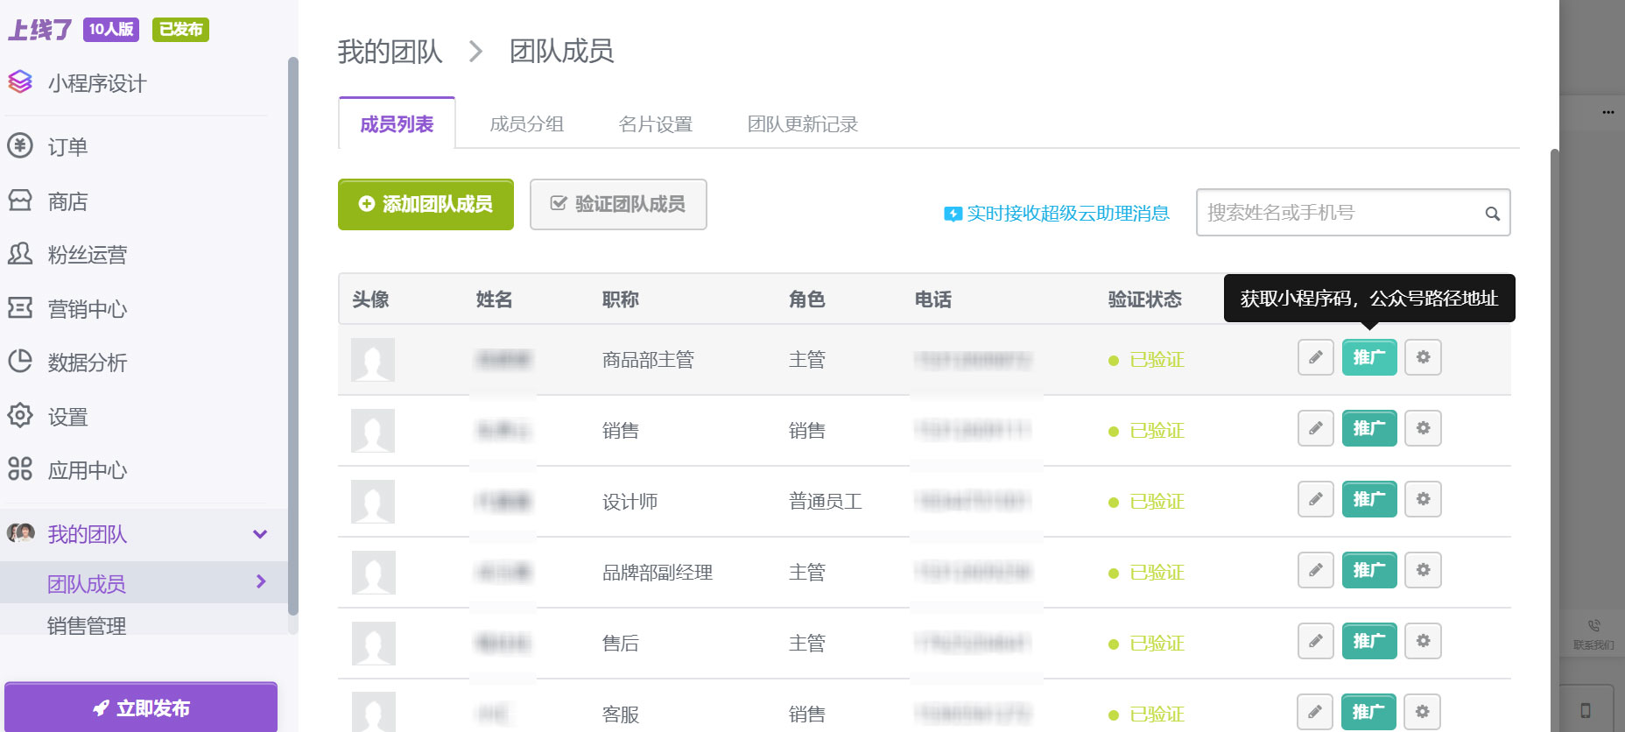Edit the 销售 title member row
Screen dimensions: 1625x732
1315,428
